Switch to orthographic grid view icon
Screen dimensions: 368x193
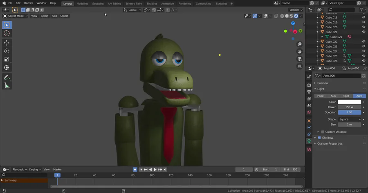[299, 66]
